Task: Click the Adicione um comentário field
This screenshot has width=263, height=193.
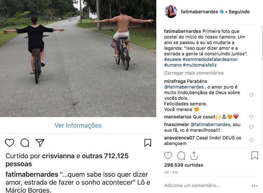Action: click(192, 186)
